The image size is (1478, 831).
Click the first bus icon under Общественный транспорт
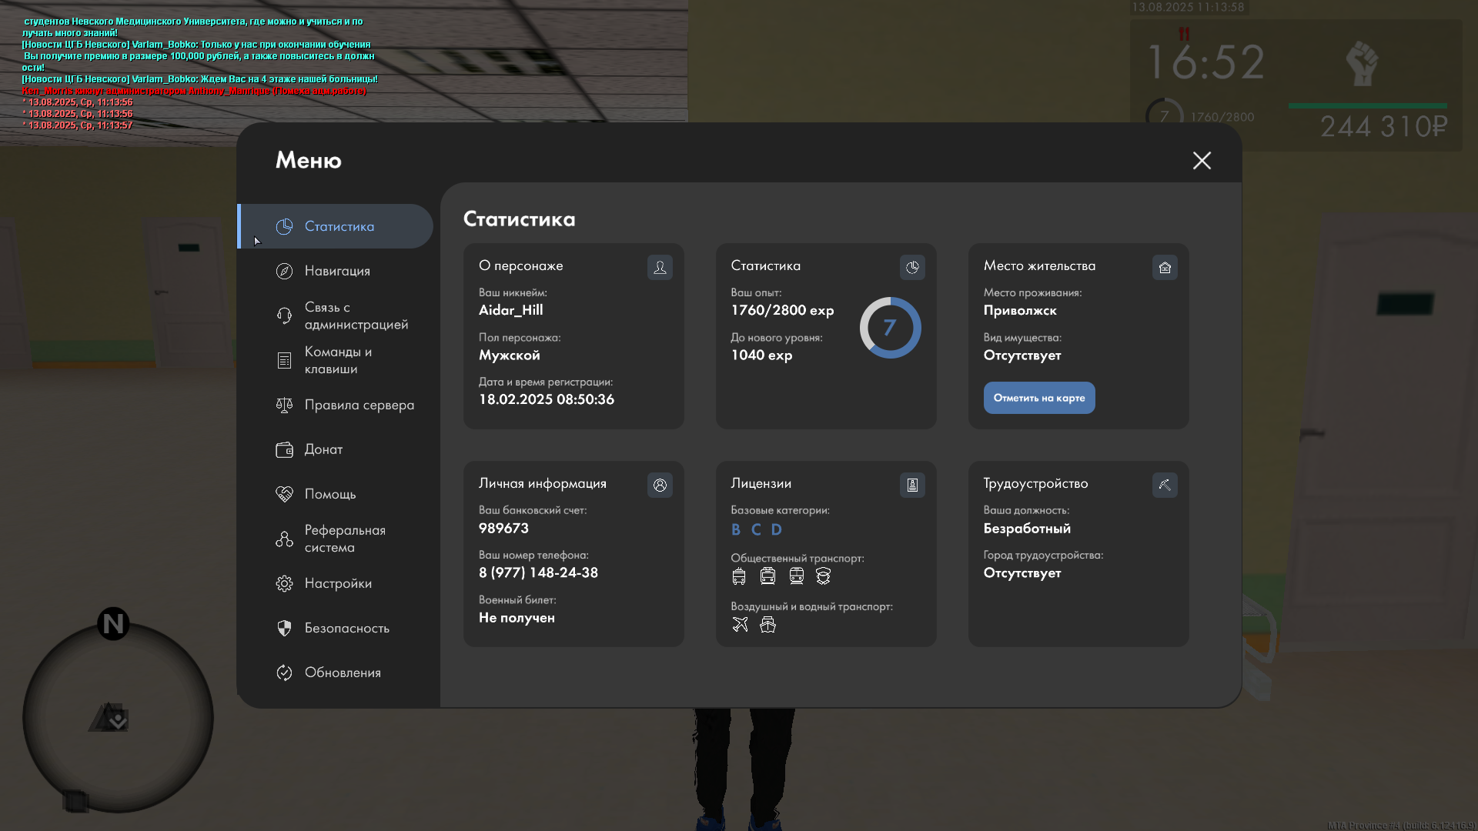pos(739,576)
